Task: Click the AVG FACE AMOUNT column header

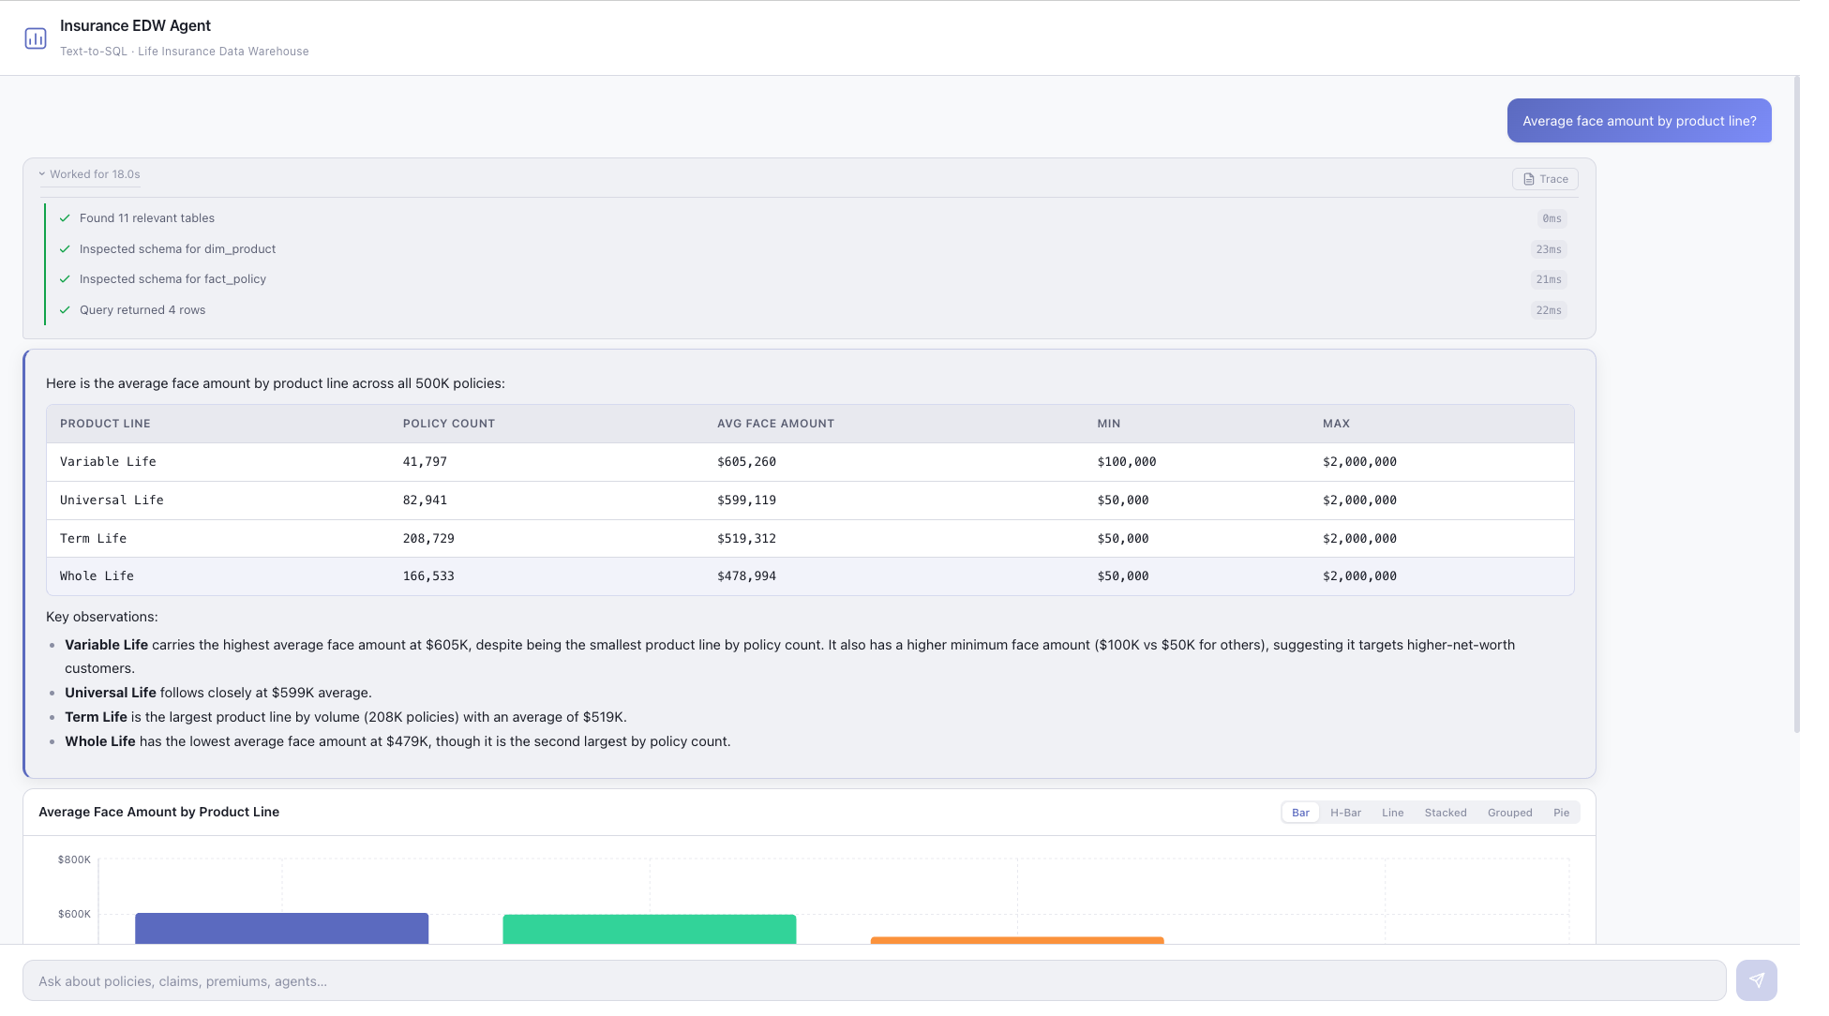Action: pyautogui.click(x=775, y=424)
